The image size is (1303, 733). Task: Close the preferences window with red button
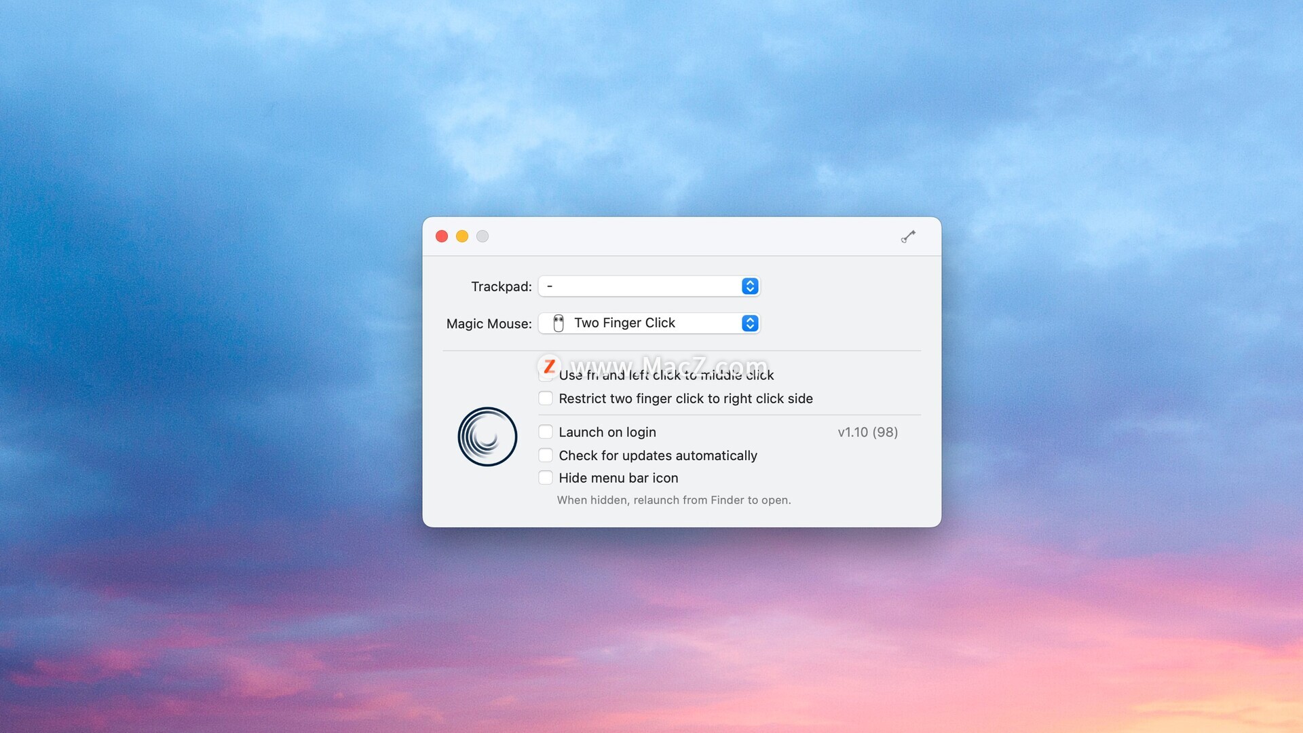pos(442,236)
